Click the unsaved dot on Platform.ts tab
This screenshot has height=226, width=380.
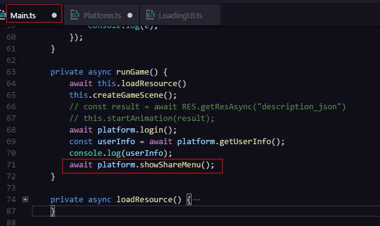(130, 15)
